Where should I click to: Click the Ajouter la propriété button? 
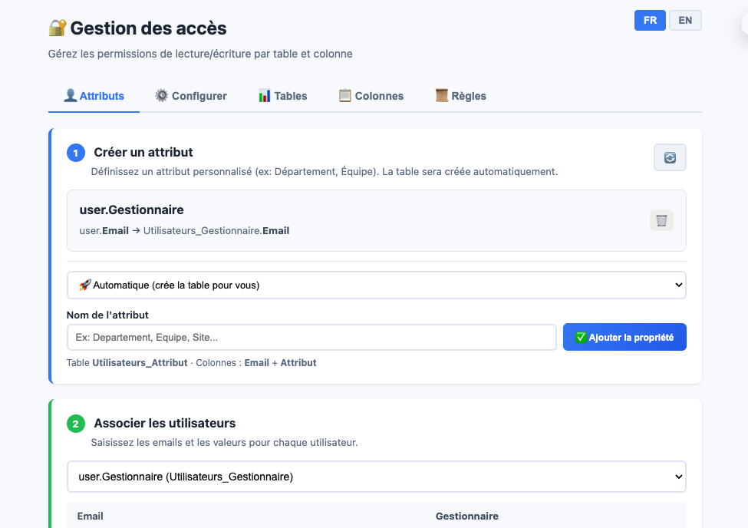tap(624, 337)
